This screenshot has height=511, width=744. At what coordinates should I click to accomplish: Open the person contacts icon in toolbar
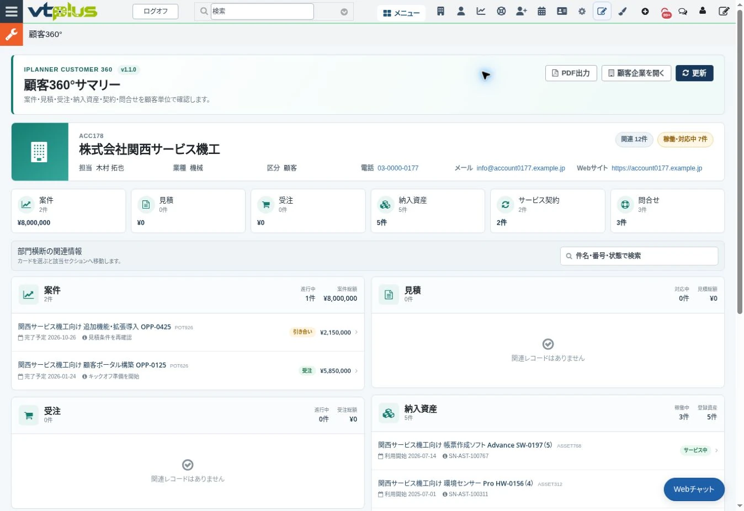[461, 11]
